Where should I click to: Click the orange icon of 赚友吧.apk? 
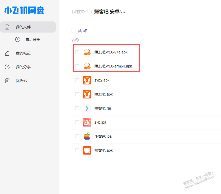click(x=87, y=94)
